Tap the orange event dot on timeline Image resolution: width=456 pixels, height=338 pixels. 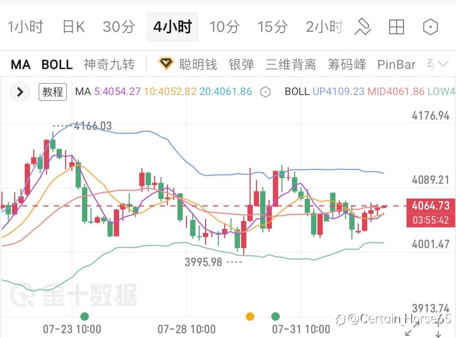250,316
